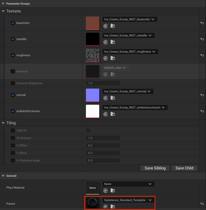Use selected asset for ambientOcclusion texture
206x210 pixels.
click(x=106, y=114)
